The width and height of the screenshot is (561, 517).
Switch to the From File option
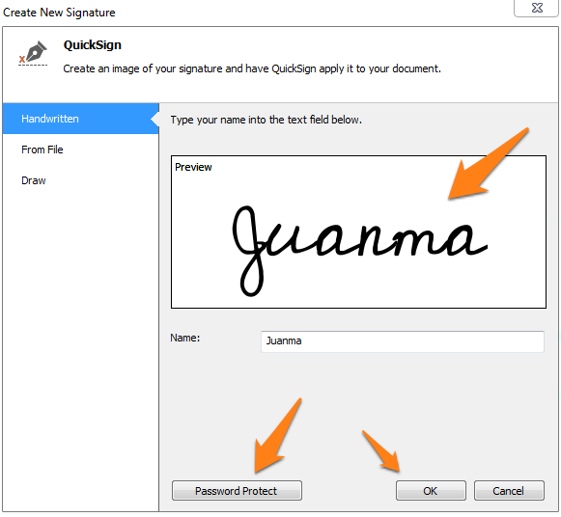pos(42,150)
